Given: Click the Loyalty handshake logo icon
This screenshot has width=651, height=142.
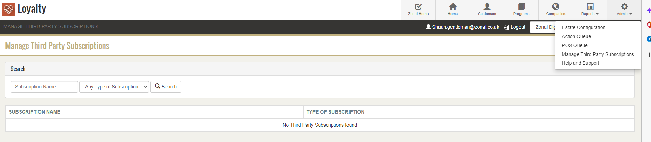Looking at the screenshot, I should 9,10.
